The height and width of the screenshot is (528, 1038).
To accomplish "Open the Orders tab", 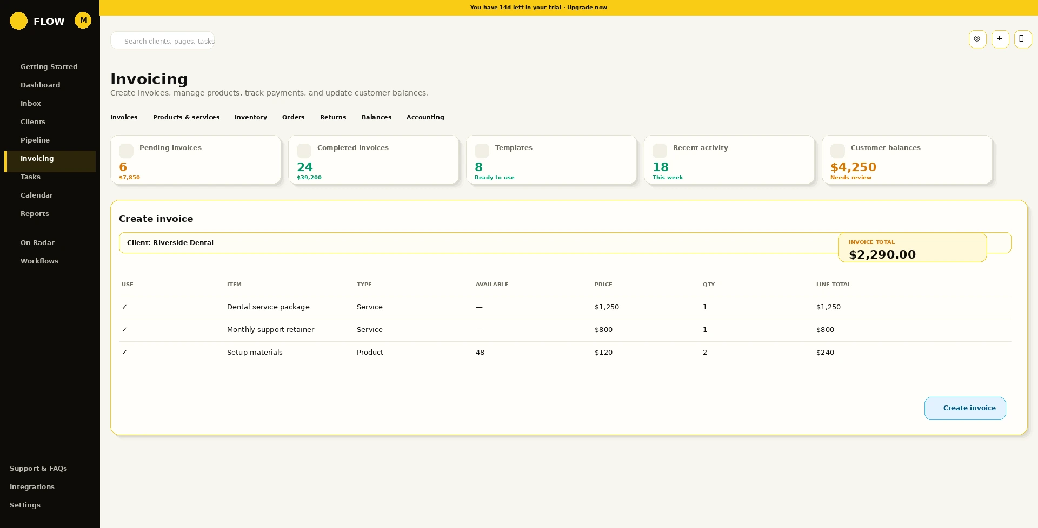I will (294, 117).
